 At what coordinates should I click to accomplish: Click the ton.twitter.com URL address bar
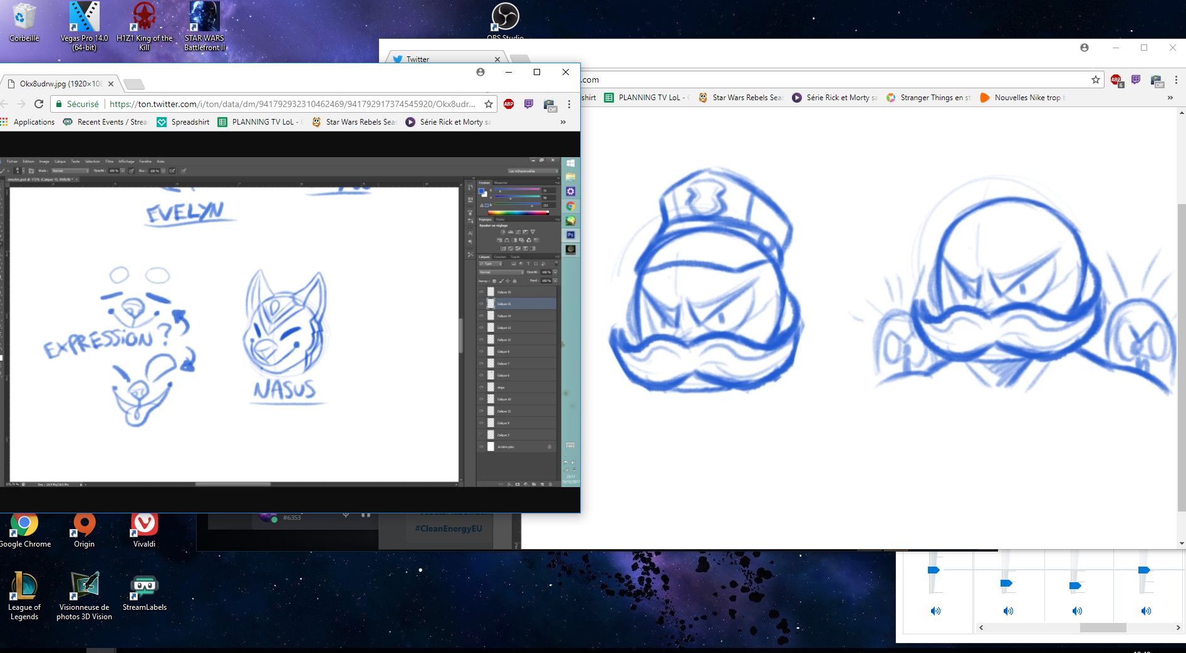[x=292, y=104]
